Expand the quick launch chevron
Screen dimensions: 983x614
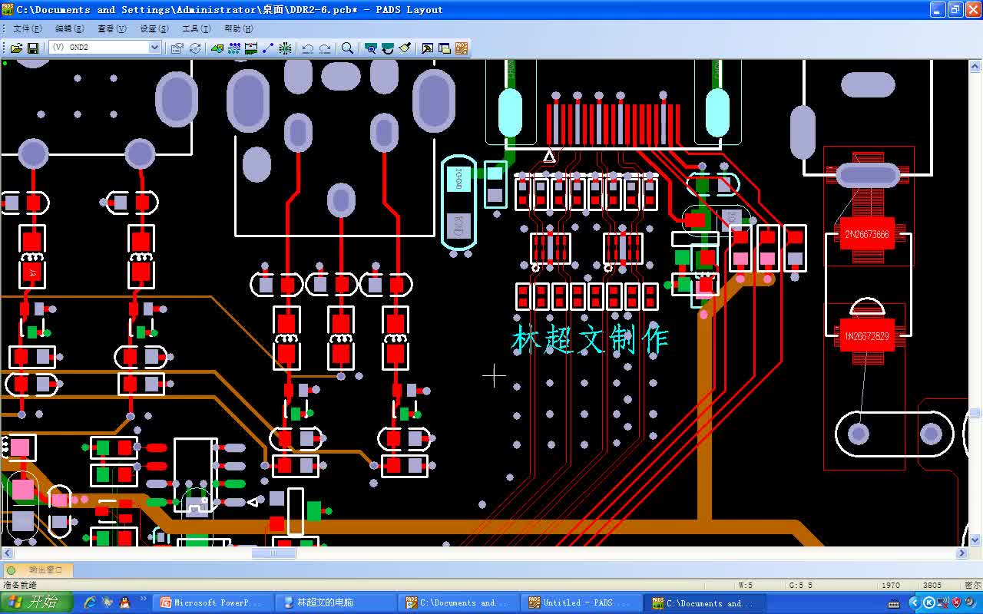(142, 599)
